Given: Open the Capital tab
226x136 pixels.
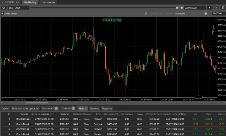Looking at the screenshot, I should 5,109.
